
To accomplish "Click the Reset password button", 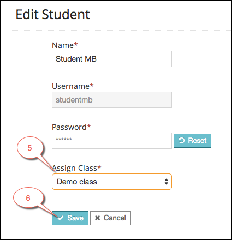I will click(192, 141).
